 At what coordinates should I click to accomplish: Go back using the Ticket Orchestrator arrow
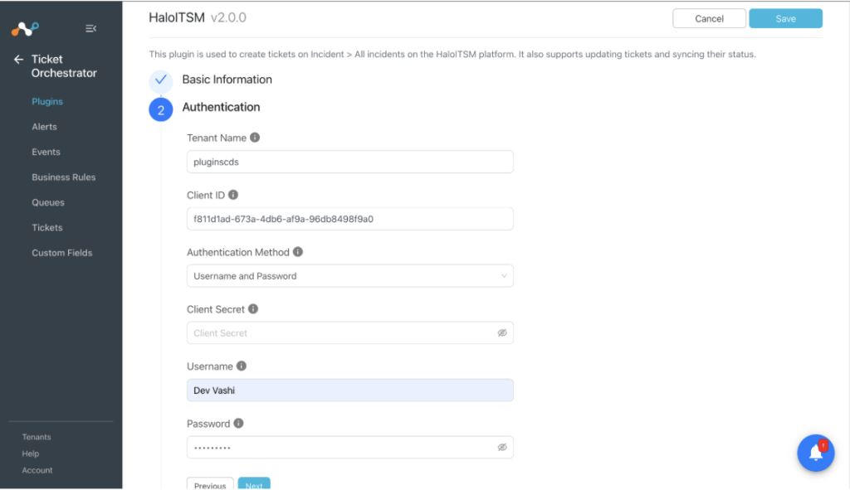18,60
